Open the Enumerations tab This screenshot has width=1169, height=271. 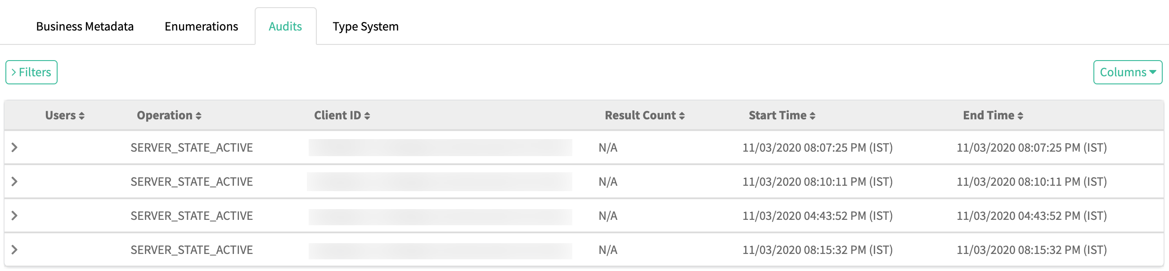click(x=201, y=26)
